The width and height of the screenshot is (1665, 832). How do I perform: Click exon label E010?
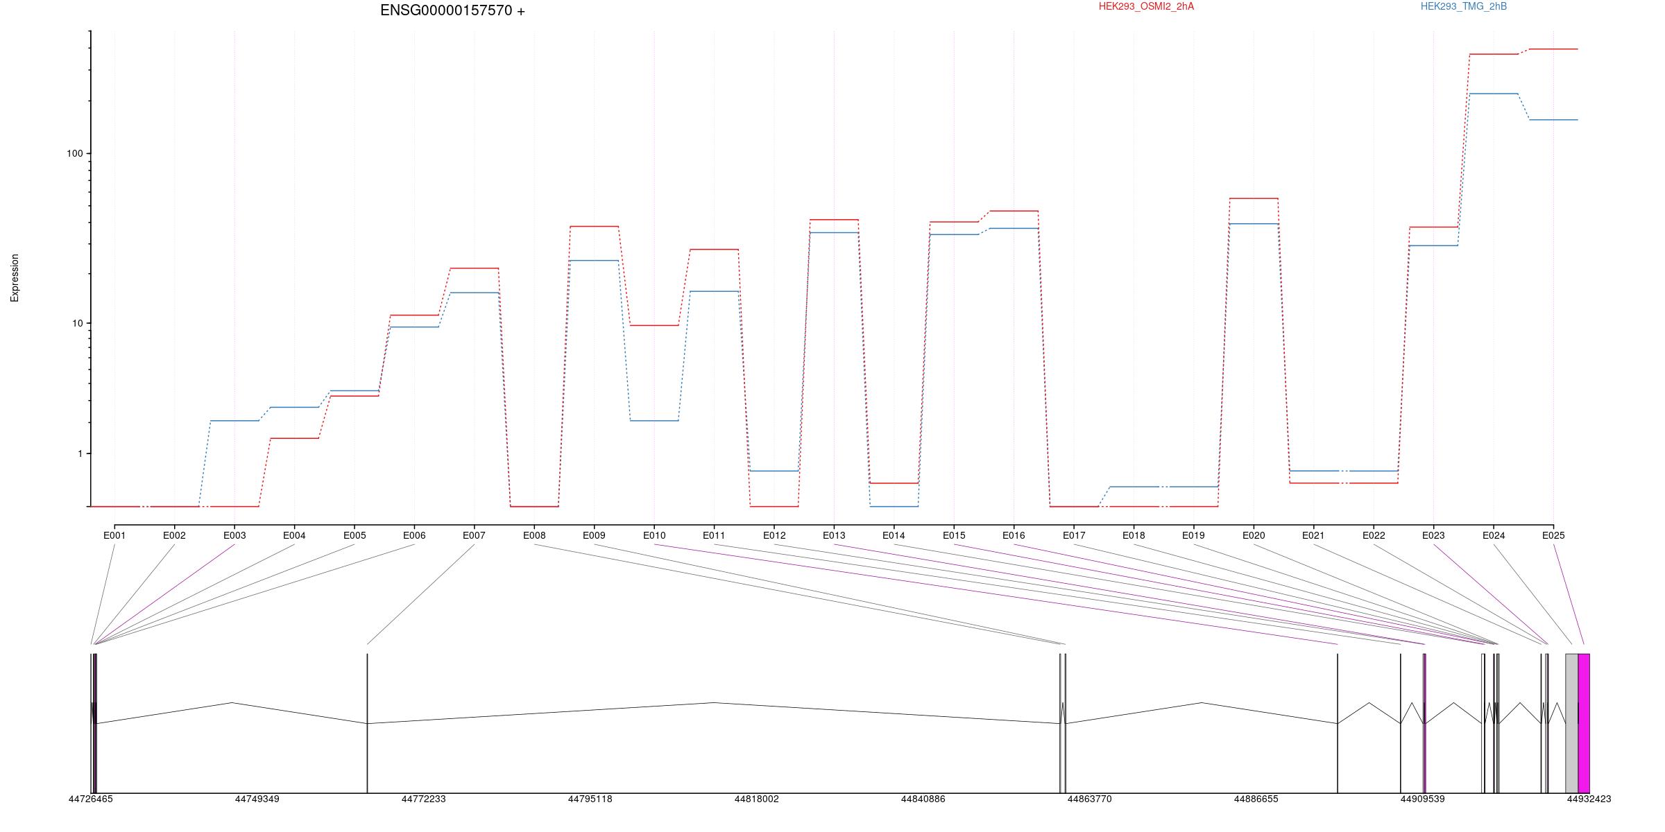pyautogui.click(x=654, y=535)
